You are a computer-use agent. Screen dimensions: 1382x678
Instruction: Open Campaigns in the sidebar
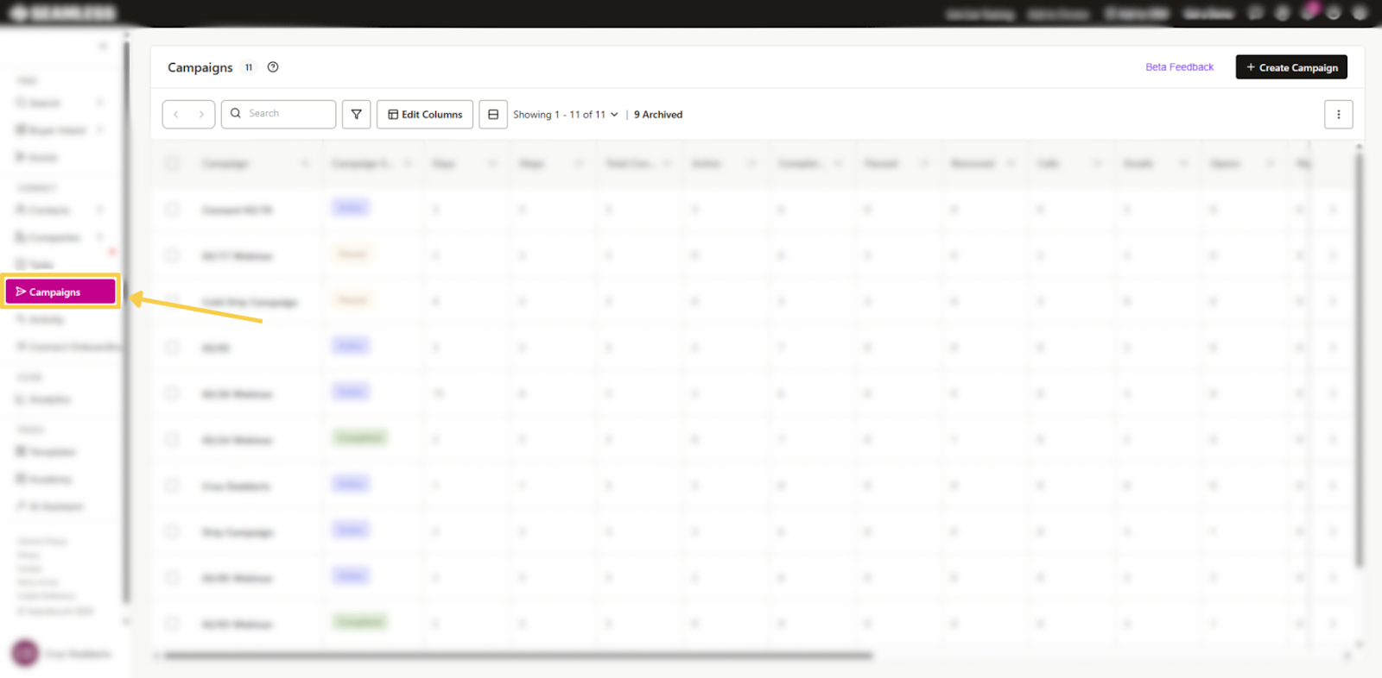pyautogui.click(x=60, y=292)
